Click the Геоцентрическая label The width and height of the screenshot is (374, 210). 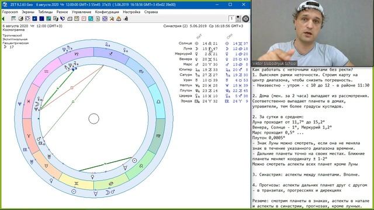tap(16, 43)
